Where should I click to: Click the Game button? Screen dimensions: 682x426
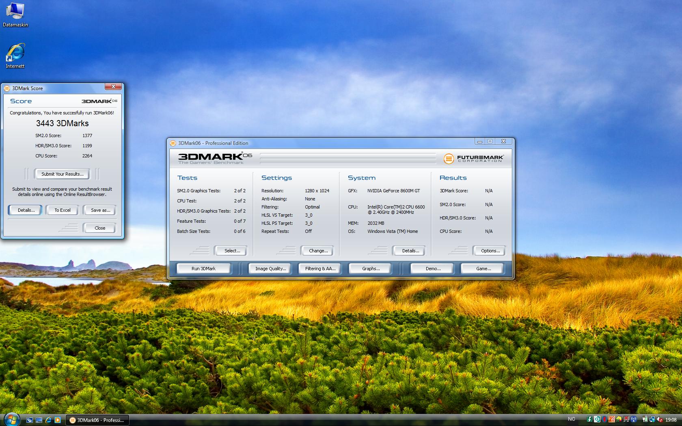[x=483, y=269]
